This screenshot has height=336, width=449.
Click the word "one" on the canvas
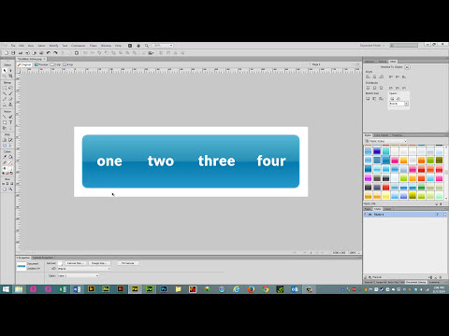[109, 161]
